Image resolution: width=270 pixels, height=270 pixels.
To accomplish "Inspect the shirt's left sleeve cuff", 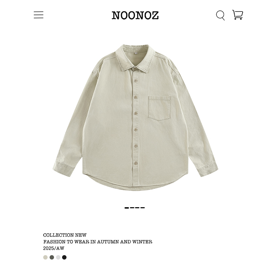I will pyautogui.click(x=64, y=168).
